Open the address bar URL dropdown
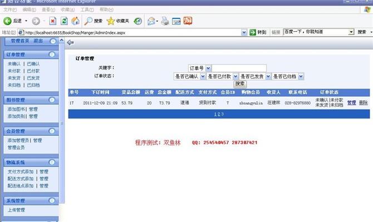The width and height of the screenshot is (373, 222). (244, 32)
